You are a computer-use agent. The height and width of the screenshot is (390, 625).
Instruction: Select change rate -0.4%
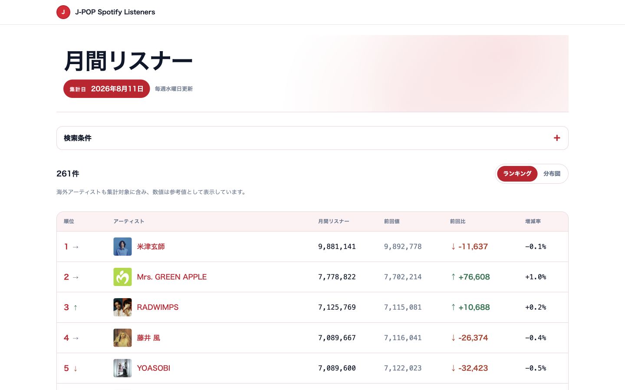(x=536, y=338)
